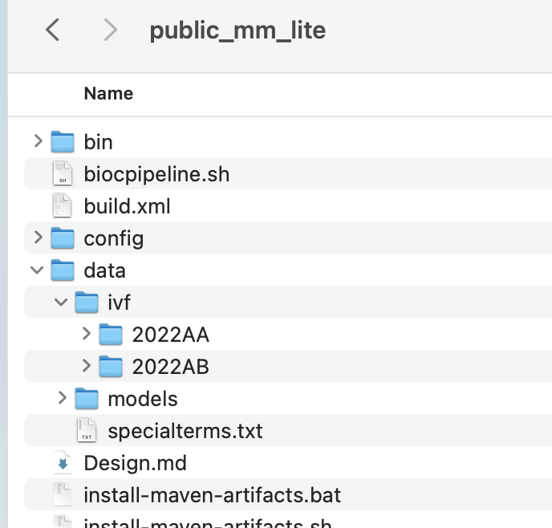
Task: Select the specialterms.txt file icon
Action: (87, 430)
